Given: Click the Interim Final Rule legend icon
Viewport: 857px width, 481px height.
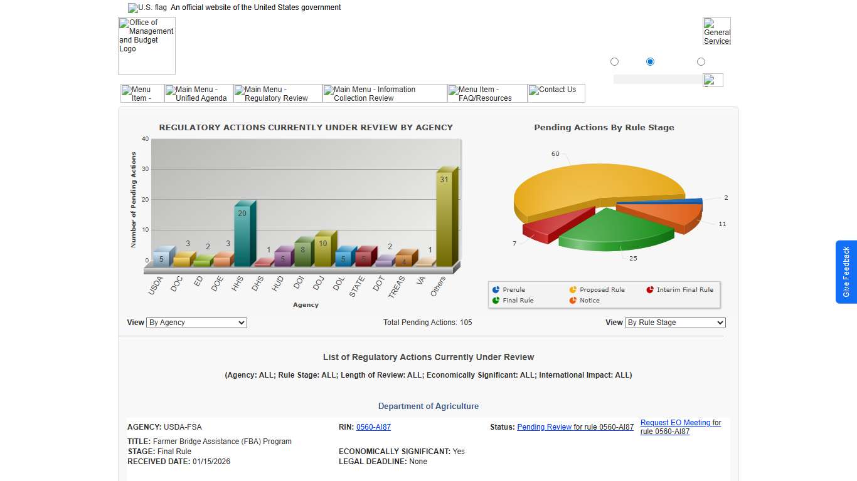Looking at the screenshot, I should (650, 289).
